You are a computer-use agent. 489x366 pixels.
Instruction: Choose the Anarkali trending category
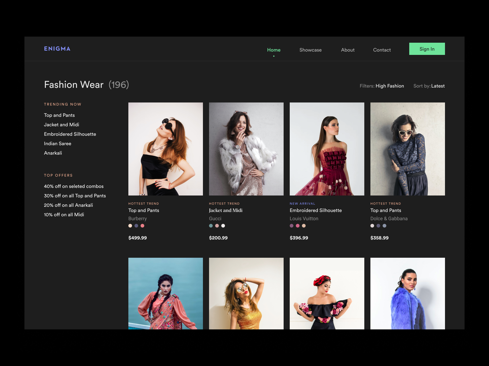tap(53, 153)
